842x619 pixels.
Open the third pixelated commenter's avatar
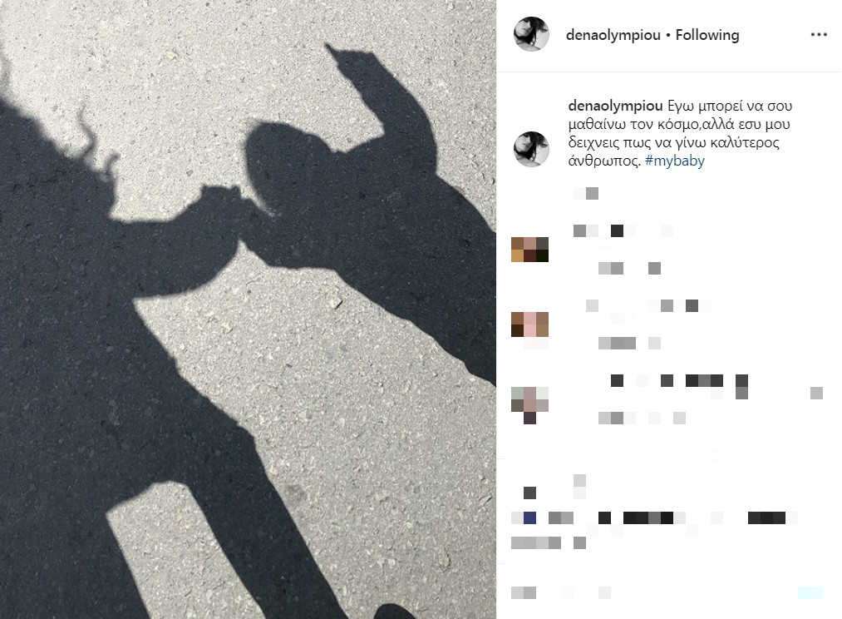(x=529, y=404)
